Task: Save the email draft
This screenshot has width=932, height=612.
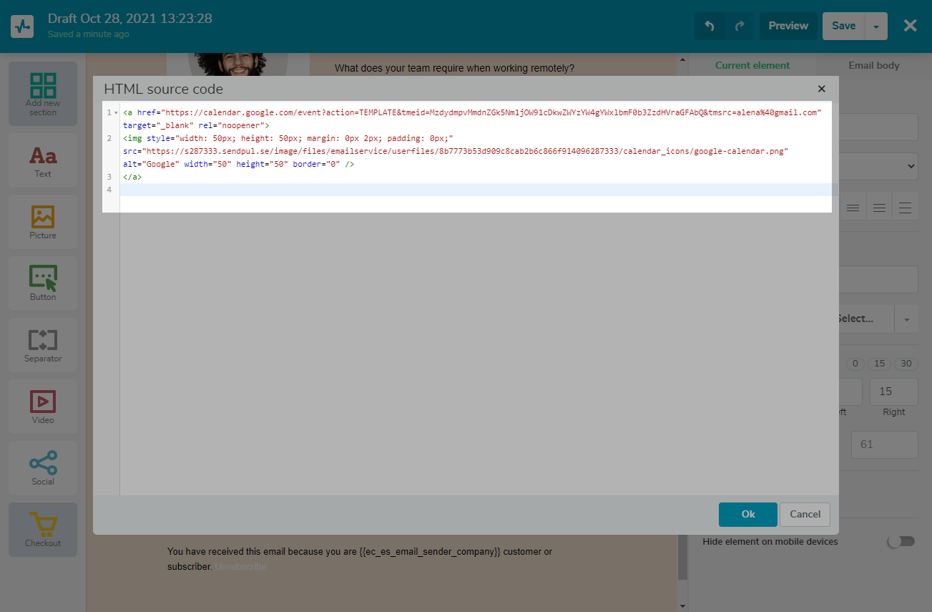Action: (x=843, y=26)
